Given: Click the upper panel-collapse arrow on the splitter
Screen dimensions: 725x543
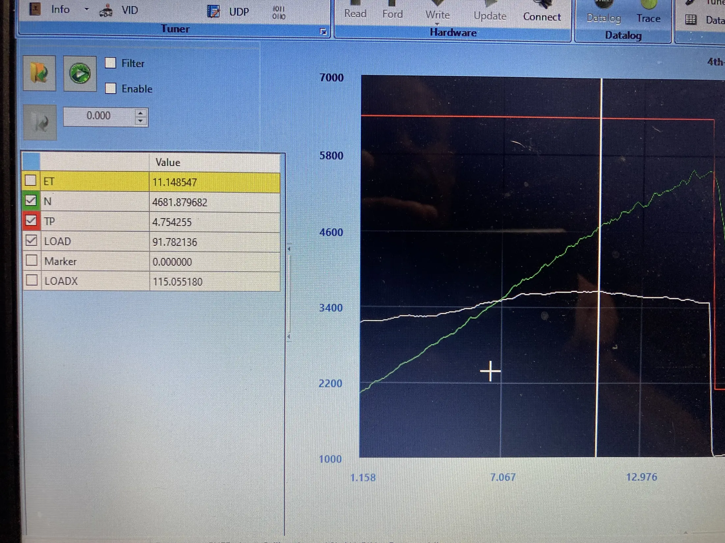Looking at the screenshot, I should coord(289,249).
